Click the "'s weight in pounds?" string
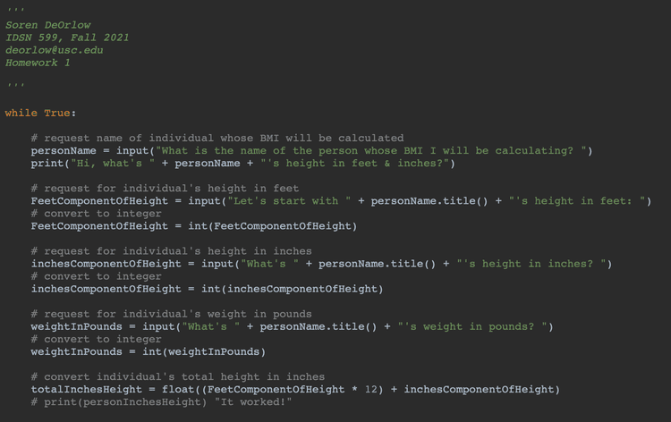The width and height of the screenshot is (671, 422). (475, 326)
